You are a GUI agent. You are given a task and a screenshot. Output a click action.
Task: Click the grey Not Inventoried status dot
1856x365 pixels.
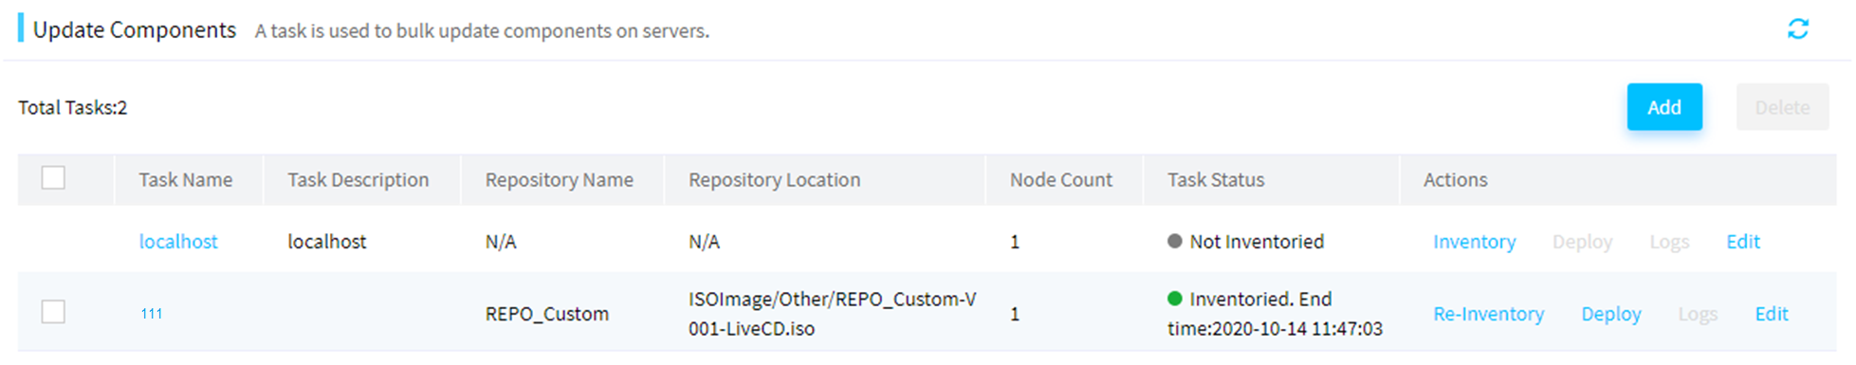1174,241
